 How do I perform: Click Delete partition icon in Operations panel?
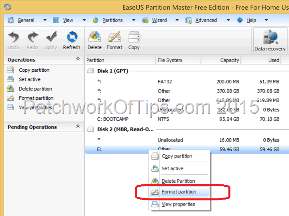pyautogui.click(x=10, y=89)
